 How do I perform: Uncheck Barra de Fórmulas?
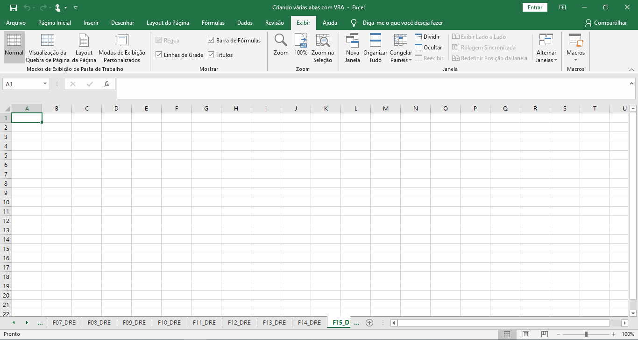click(211, 41)
